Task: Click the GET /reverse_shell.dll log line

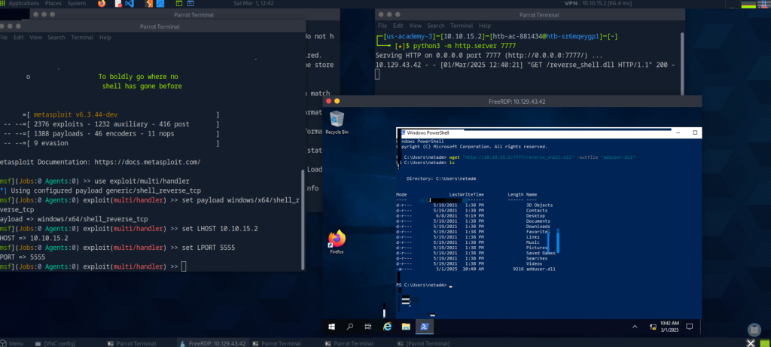Action: [x=525, y=65]
